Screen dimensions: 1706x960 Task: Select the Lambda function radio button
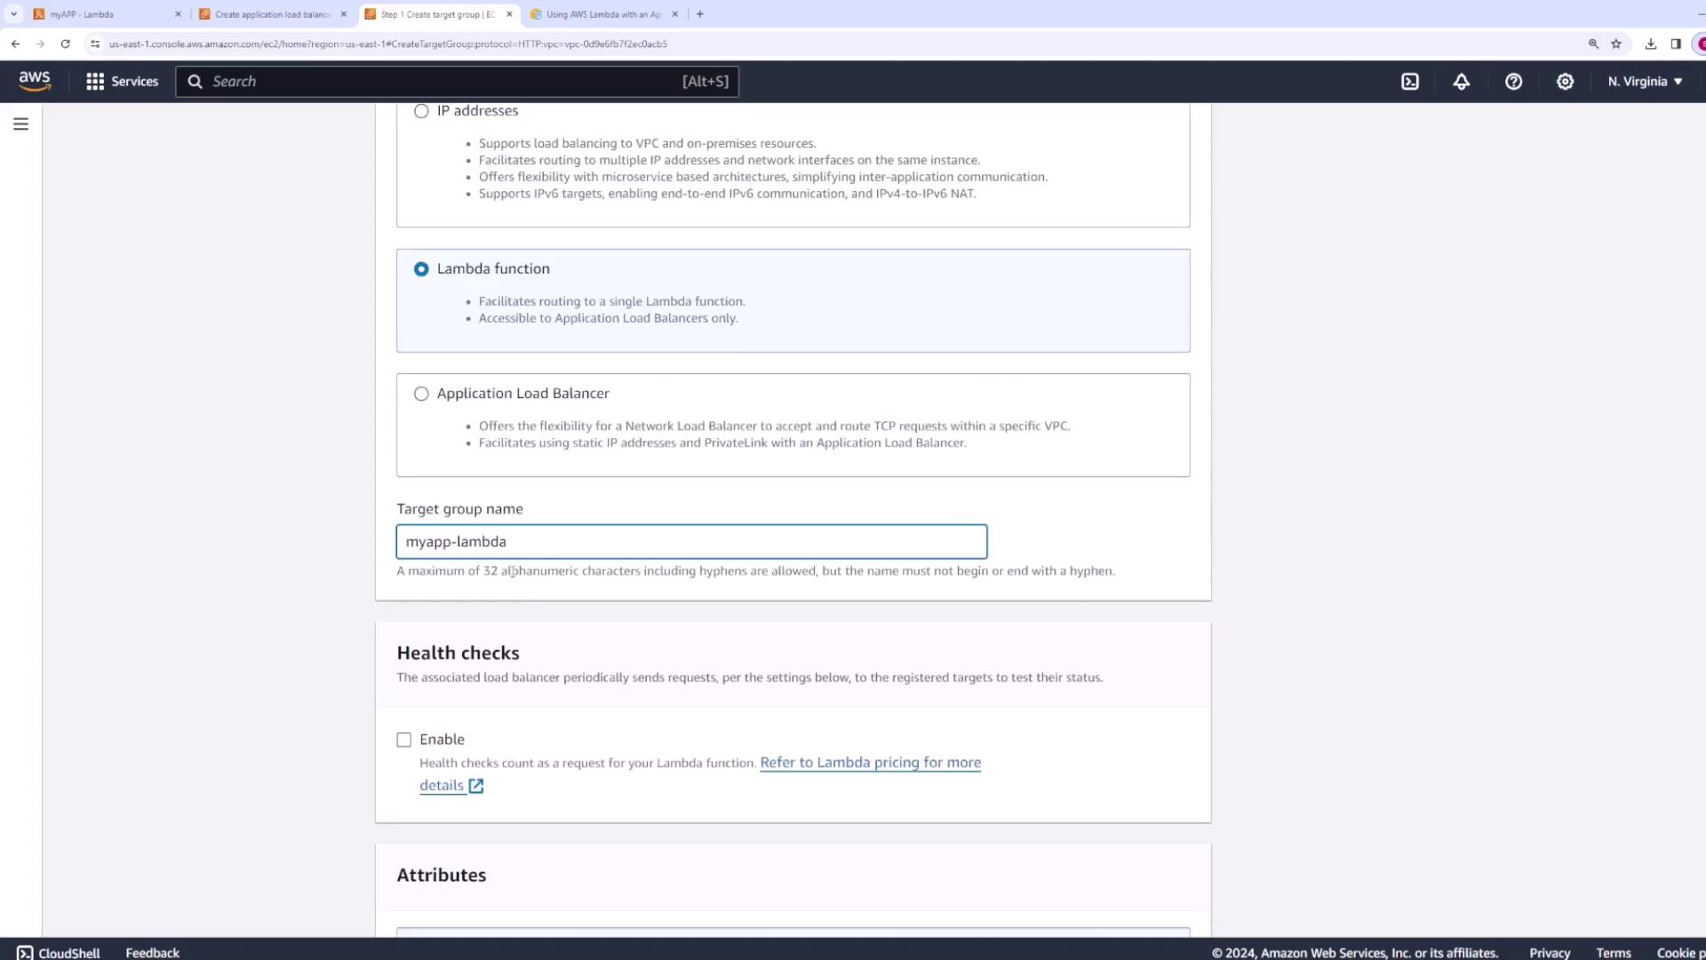421,268
